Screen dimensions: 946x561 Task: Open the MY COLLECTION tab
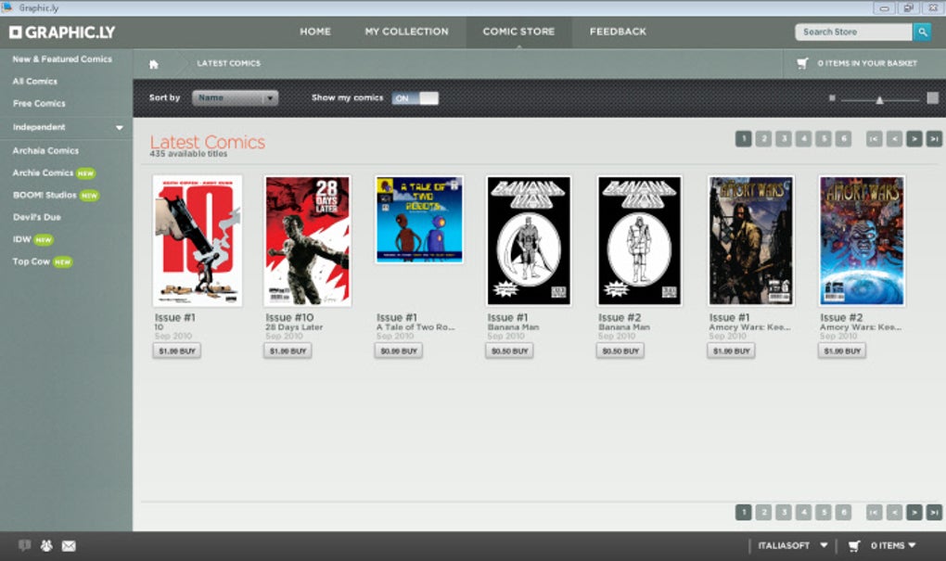pos(406,32)
